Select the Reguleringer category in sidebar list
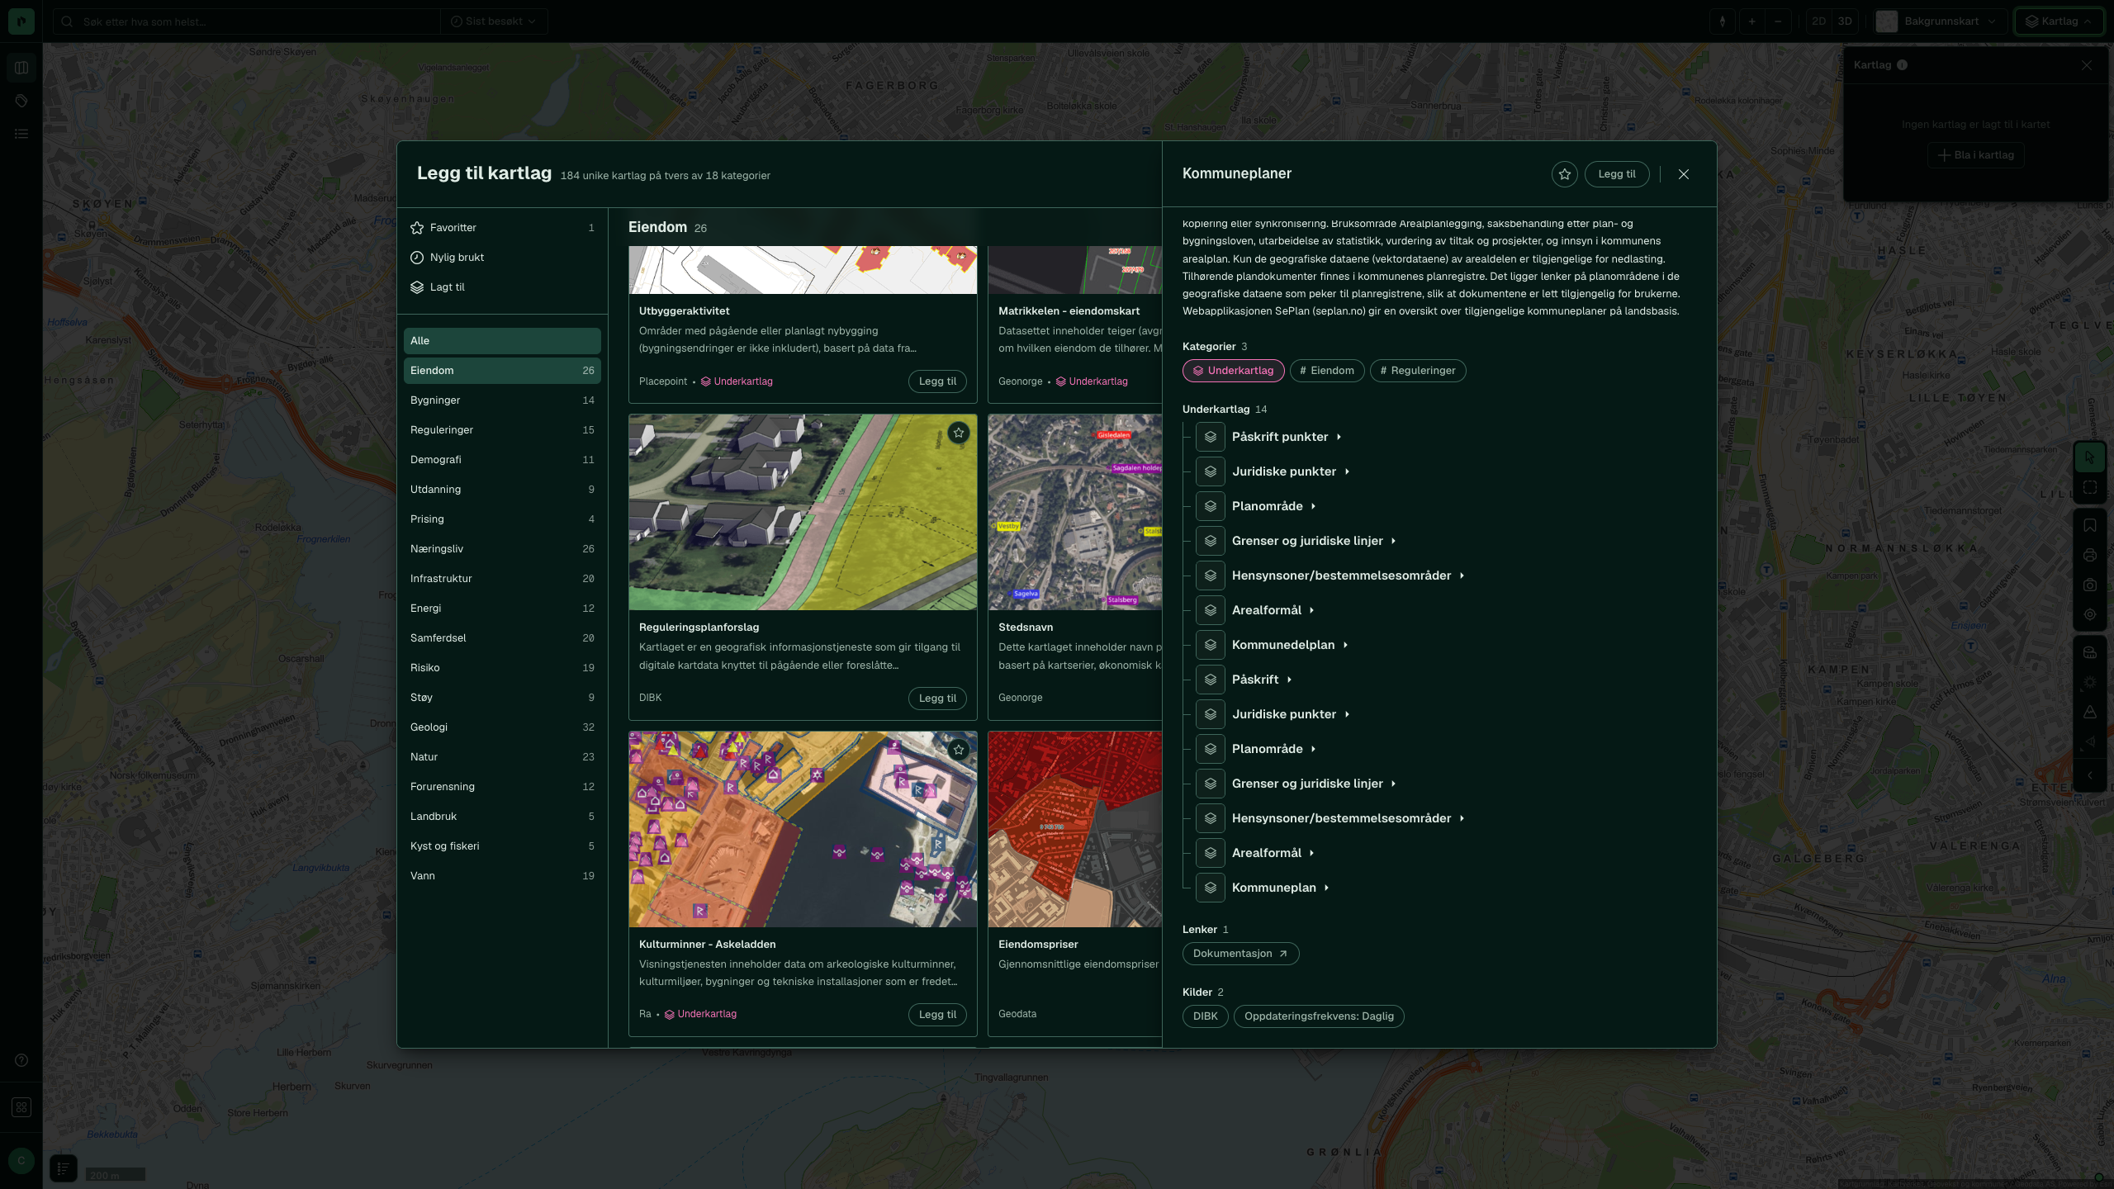Screen dimensions: 2114x1189 (502, 430)
